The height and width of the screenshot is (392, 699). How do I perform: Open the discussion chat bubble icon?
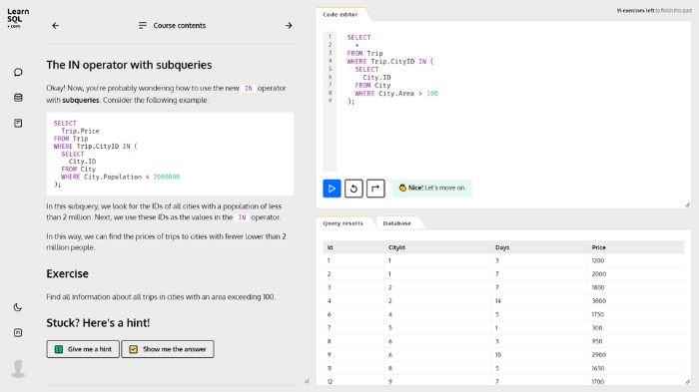point(18,72)
